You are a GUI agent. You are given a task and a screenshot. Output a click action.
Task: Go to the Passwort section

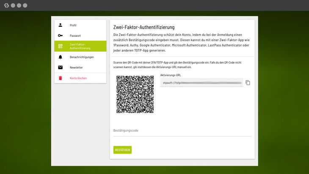click(75, 36)
